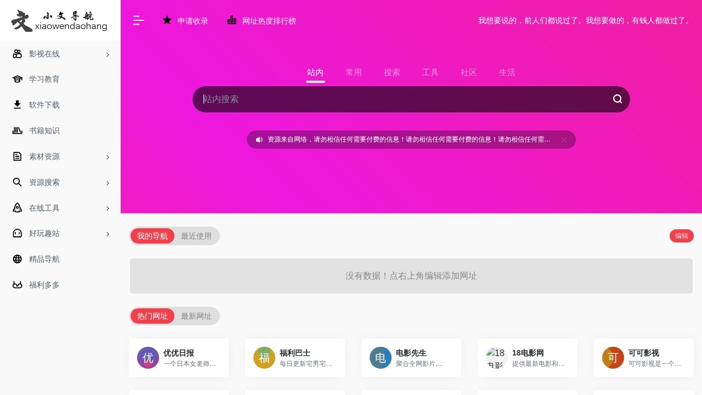This screenshot has height=395, width=702.
Task: Open the 可可影视 site title
Action: (644, 353)
